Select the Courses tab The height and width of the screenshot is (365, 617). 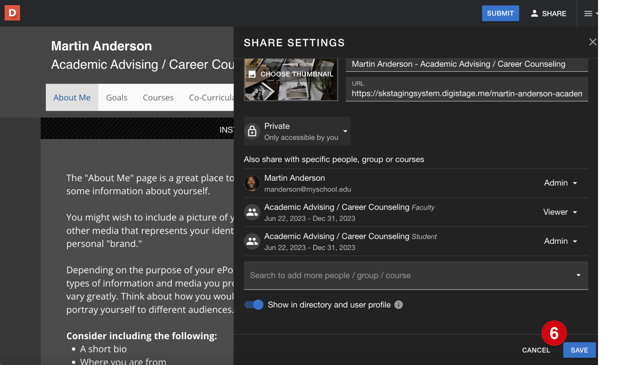pyautogui.click(x=158, y=98)
